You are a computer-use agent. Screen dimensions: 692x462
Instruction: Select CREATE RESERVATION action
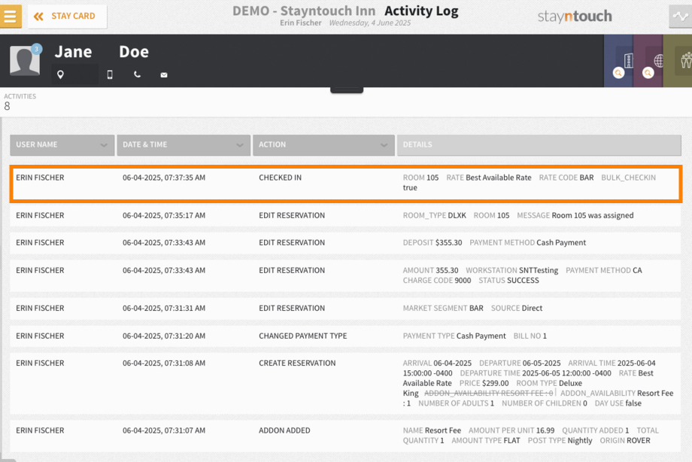tap(297, 363)
